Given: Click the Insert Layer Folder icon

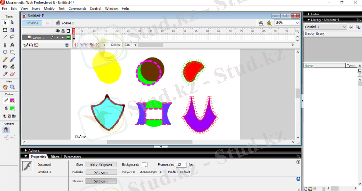Looking at the screenshot, I should point(37,45).
